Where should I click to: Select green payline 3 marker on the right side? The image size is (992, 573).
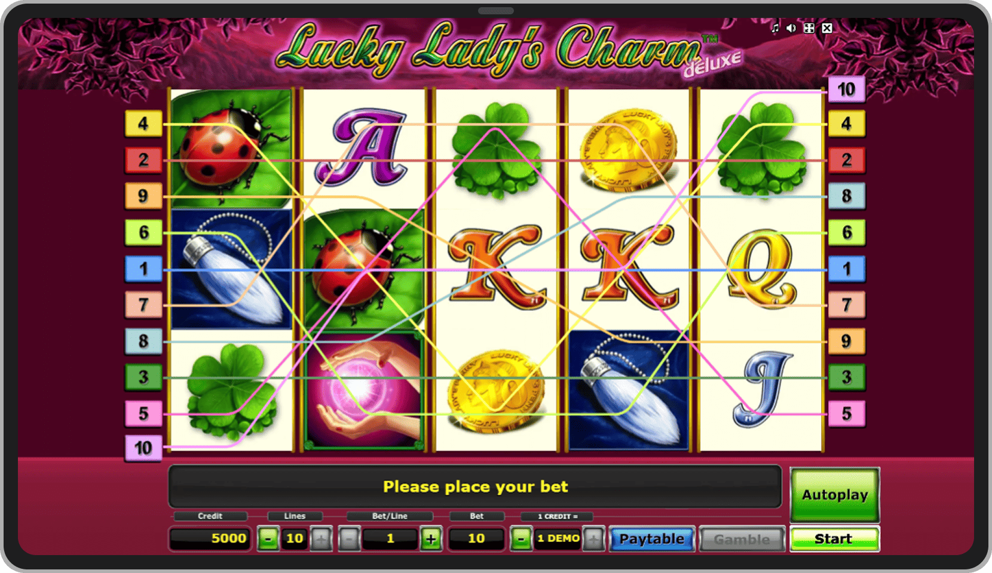click(x=846, y=377)
